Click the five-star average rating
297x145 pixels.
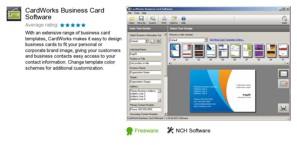pyautogui.click(x=73, y=25)
